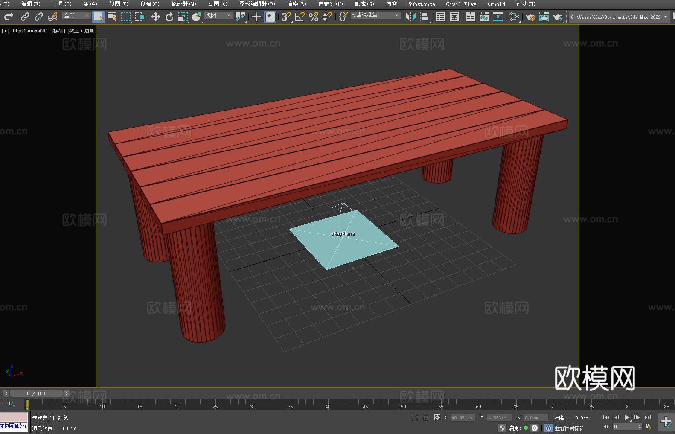Screen dimensions: 675x434
Task: Choose the Rectangular Selection Region icon
Action: click(126, 17)
